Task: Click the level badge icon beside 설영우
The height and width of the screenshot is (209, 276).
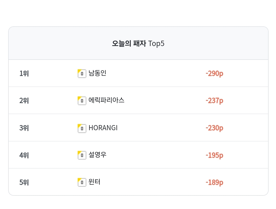Action: pos(82,155)
